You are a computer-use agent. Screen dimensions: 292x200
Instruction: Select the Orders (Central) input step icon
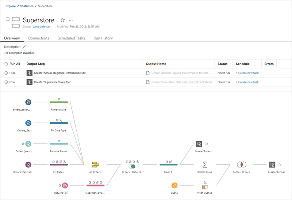pyautogui.click(x=28, y=165)
